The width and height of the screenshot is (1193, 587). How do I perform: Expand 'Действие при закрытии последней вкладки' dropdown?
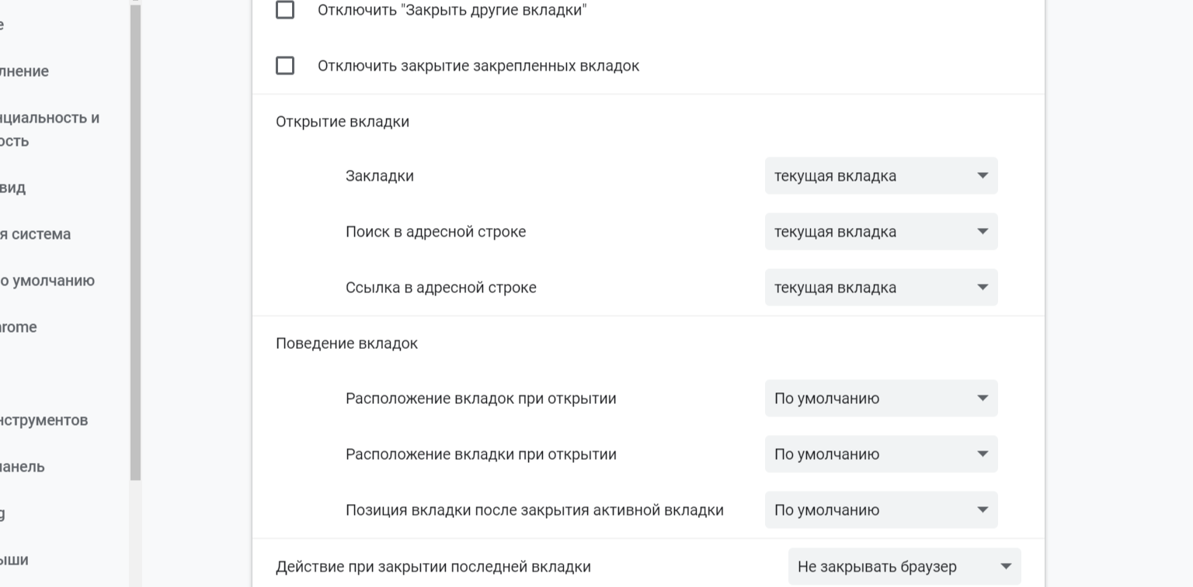[x=904, y=567]
